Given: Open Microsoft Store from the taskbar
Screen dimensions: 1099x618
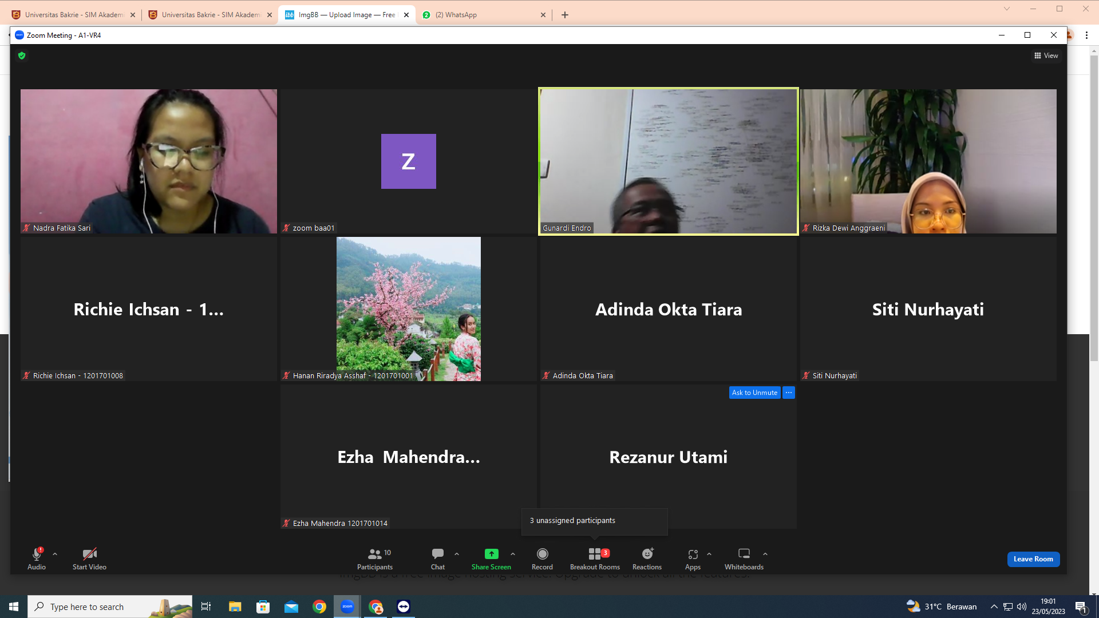Looking at the screenshot, I should point(263,607).
